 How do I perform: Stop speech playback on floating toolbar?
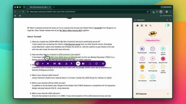click(x=48, y=64)
